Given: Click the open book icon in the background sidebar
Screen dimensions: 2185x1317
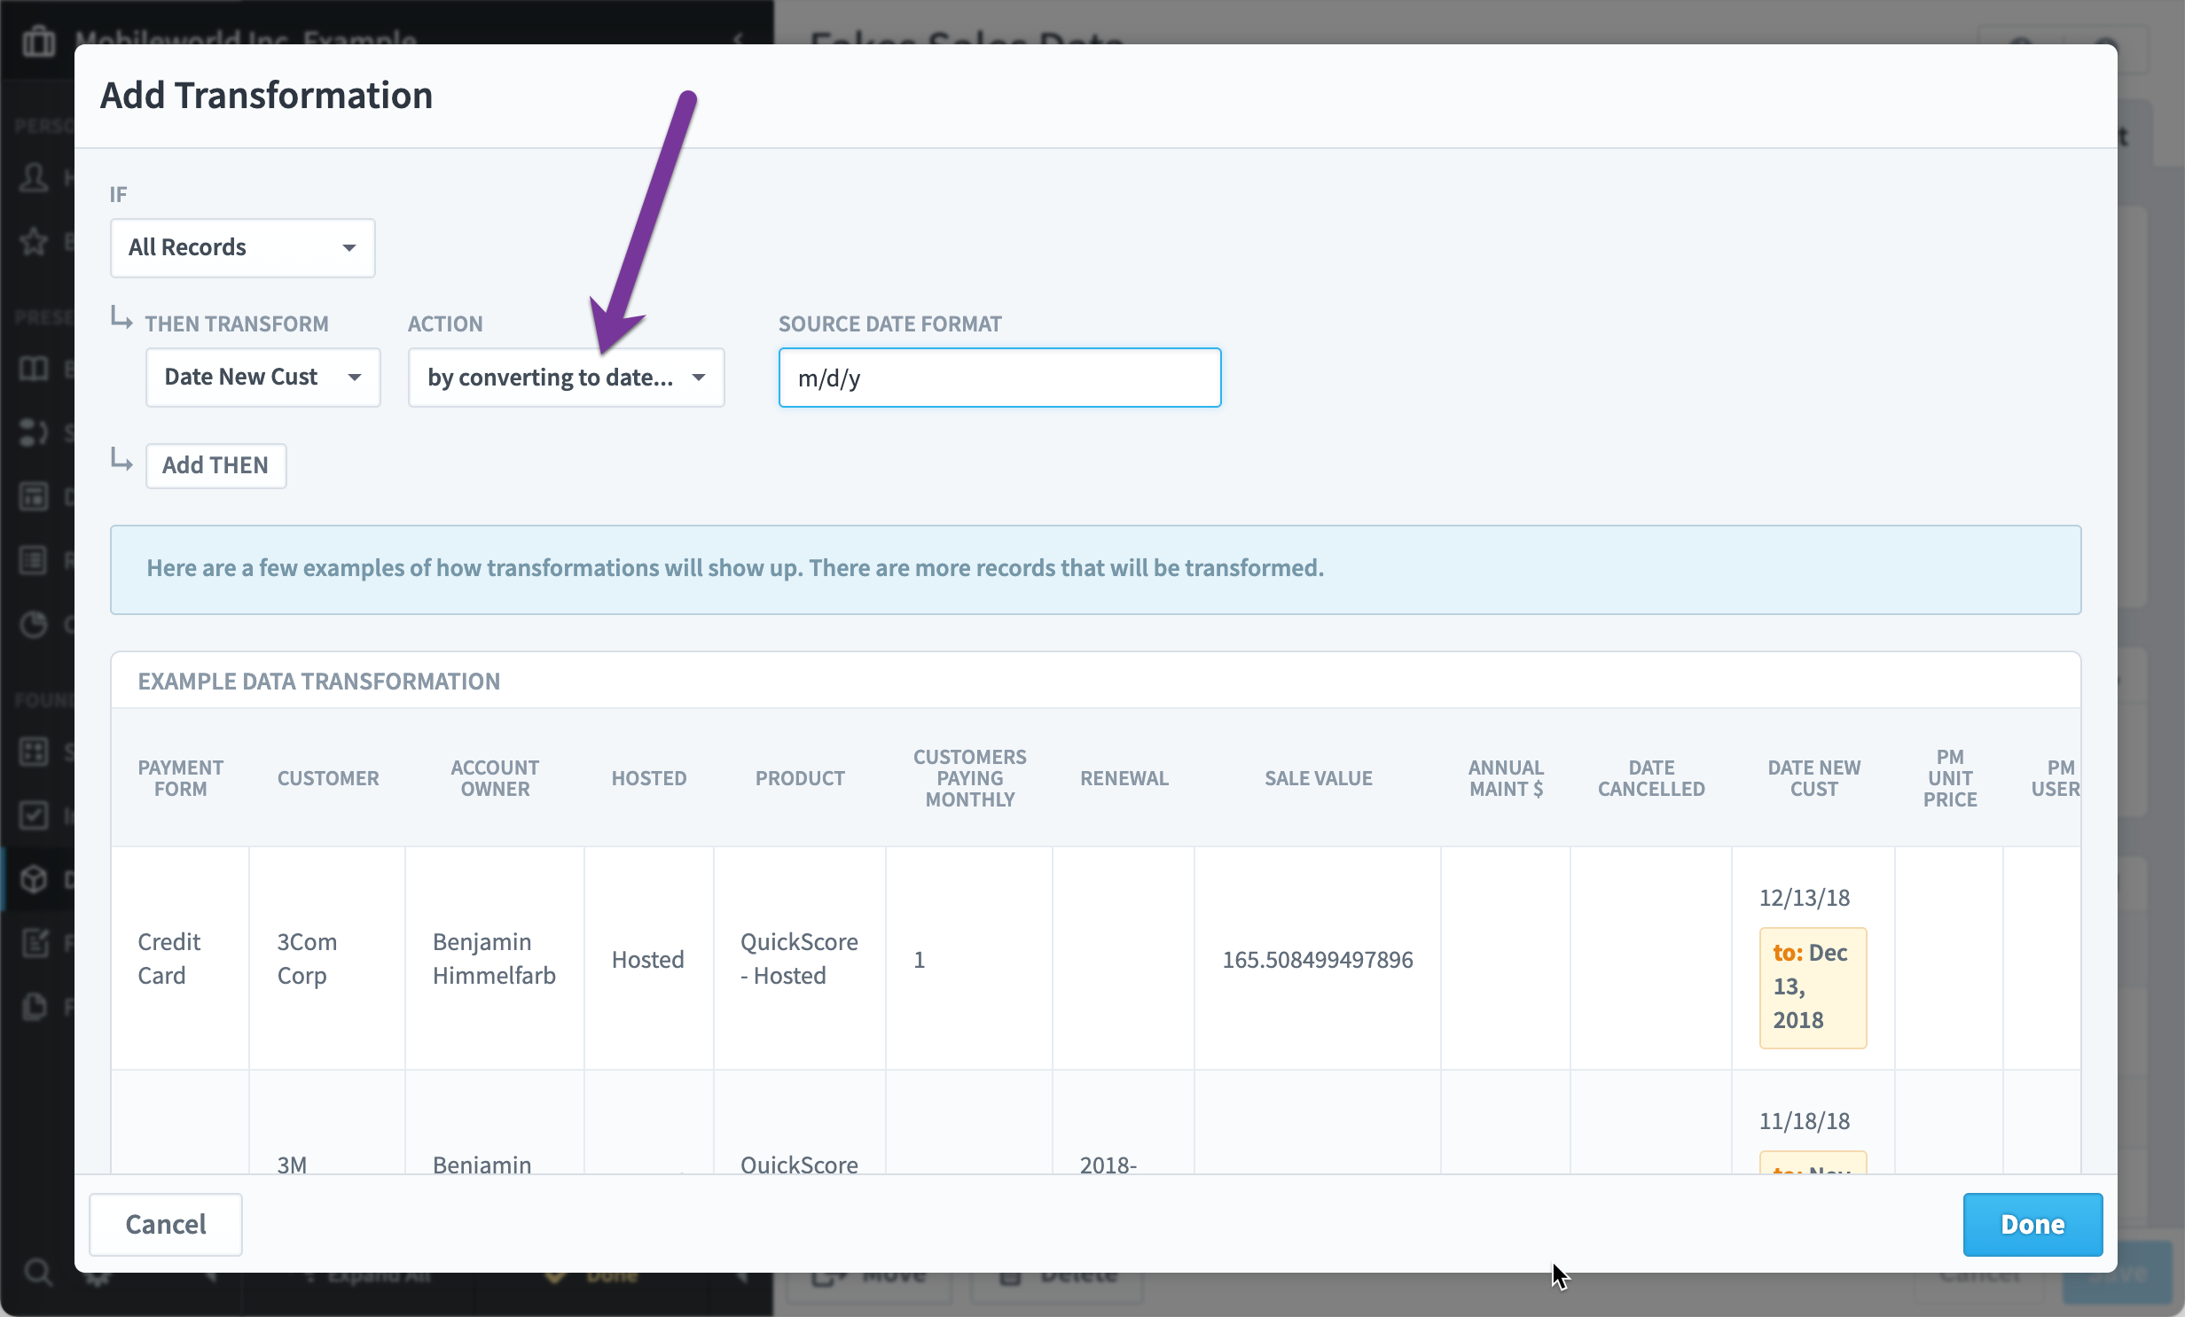Looking at the screenshot, I should (34, 369).
